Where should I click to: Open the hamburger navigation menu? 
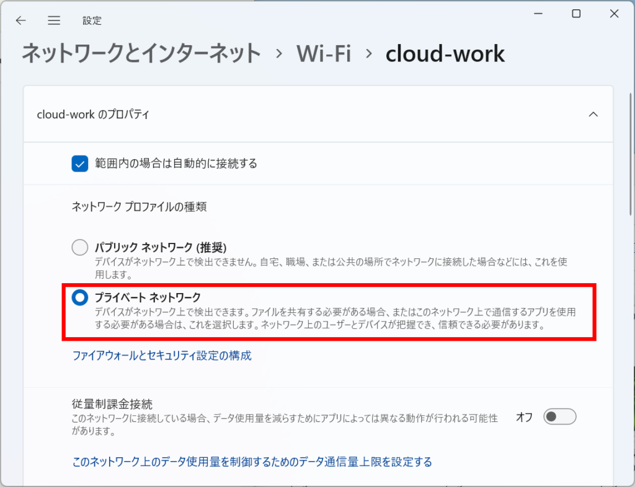coord(54,20)
